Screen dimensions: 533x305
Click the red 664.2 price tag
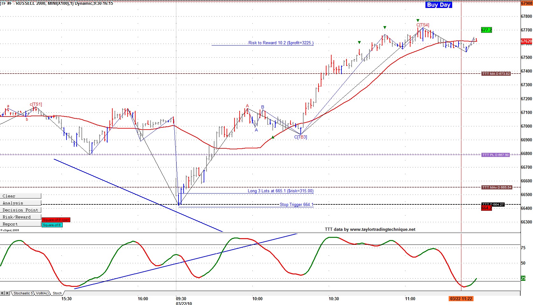pyautogui.click(x=486, y=208)
